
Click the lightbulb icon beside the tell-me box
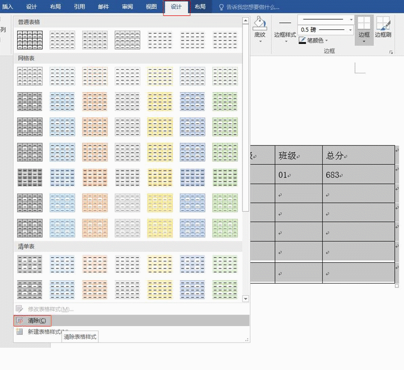click(x=221, y=7)
